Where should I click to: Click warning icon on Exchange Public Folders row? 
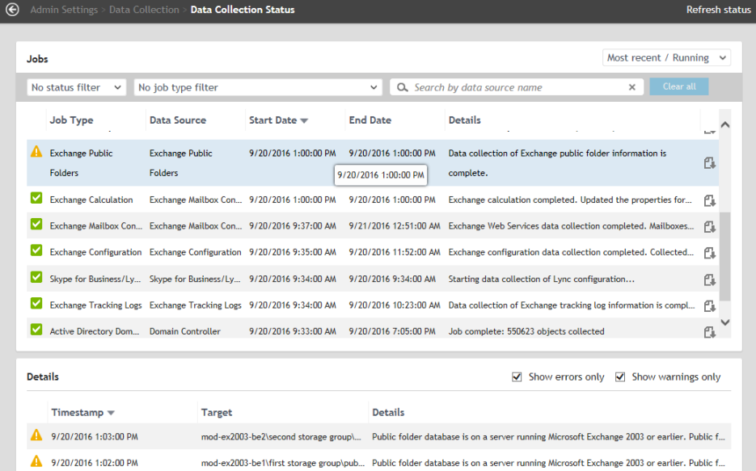(x=36, y=152)
